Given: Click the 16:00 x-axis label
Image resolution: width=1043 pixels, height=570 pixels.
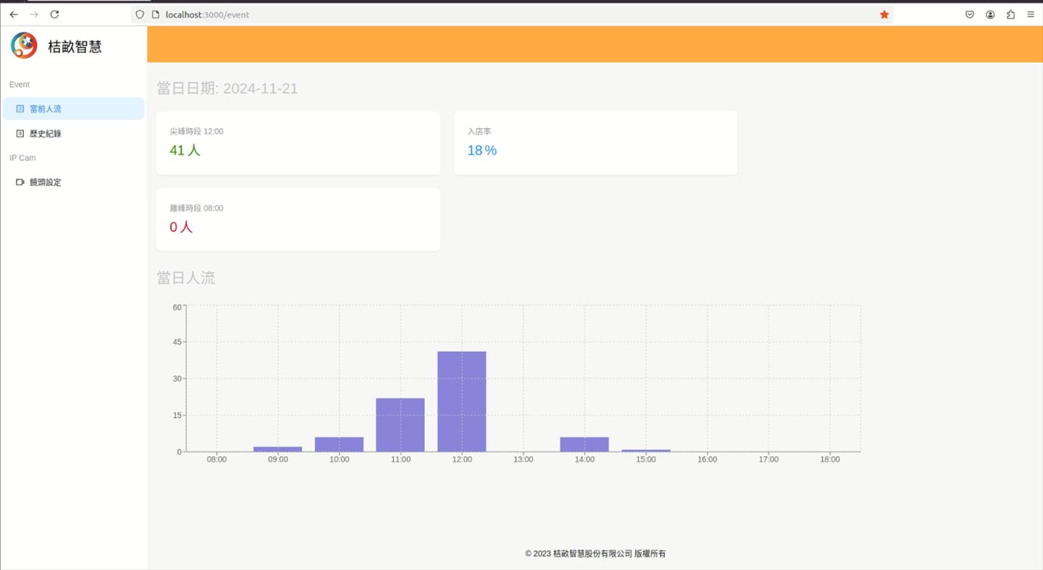Looking at the screenshot, I should pyautogui.click(x=708, y=460).
